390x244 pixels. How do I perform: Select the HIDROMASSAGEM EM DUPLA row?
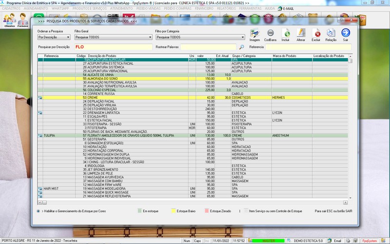193,155
